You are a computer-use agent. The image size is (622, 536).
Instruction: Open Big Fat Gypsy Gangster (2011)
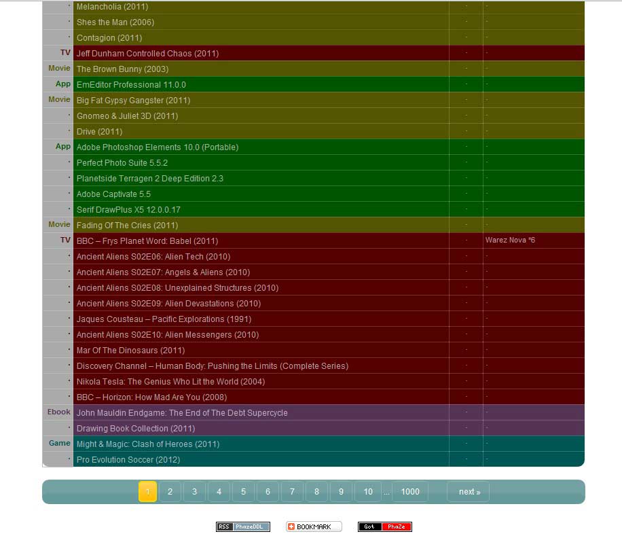pos(133,101)
